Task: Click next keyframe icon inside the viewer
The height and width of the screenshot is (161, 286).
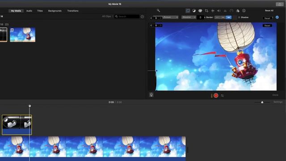Action: pos(160,25)
